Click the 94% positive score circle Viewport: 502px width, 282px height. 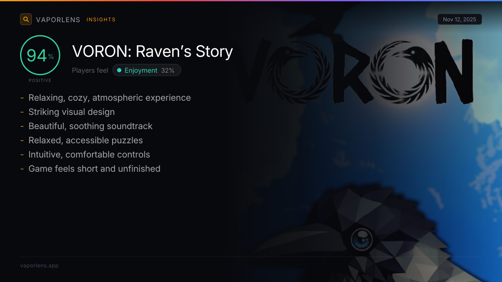click(x=40, y=55)
